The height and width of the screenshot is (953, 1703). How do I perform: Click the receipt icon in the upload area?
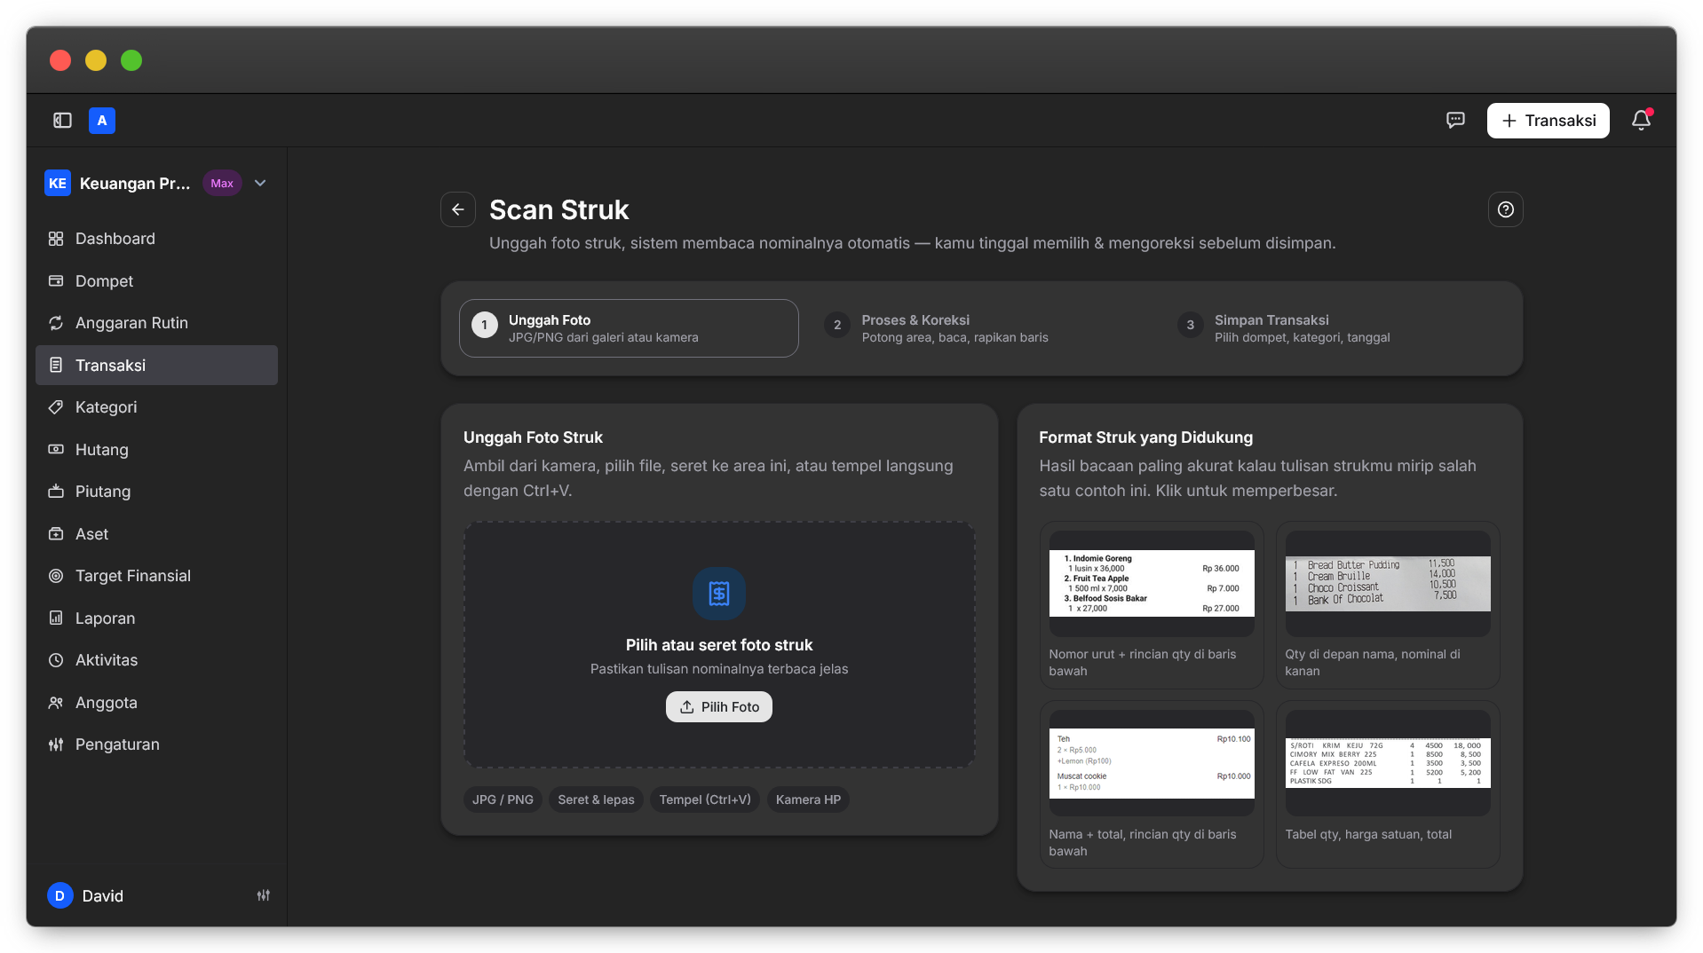[719, 594]
